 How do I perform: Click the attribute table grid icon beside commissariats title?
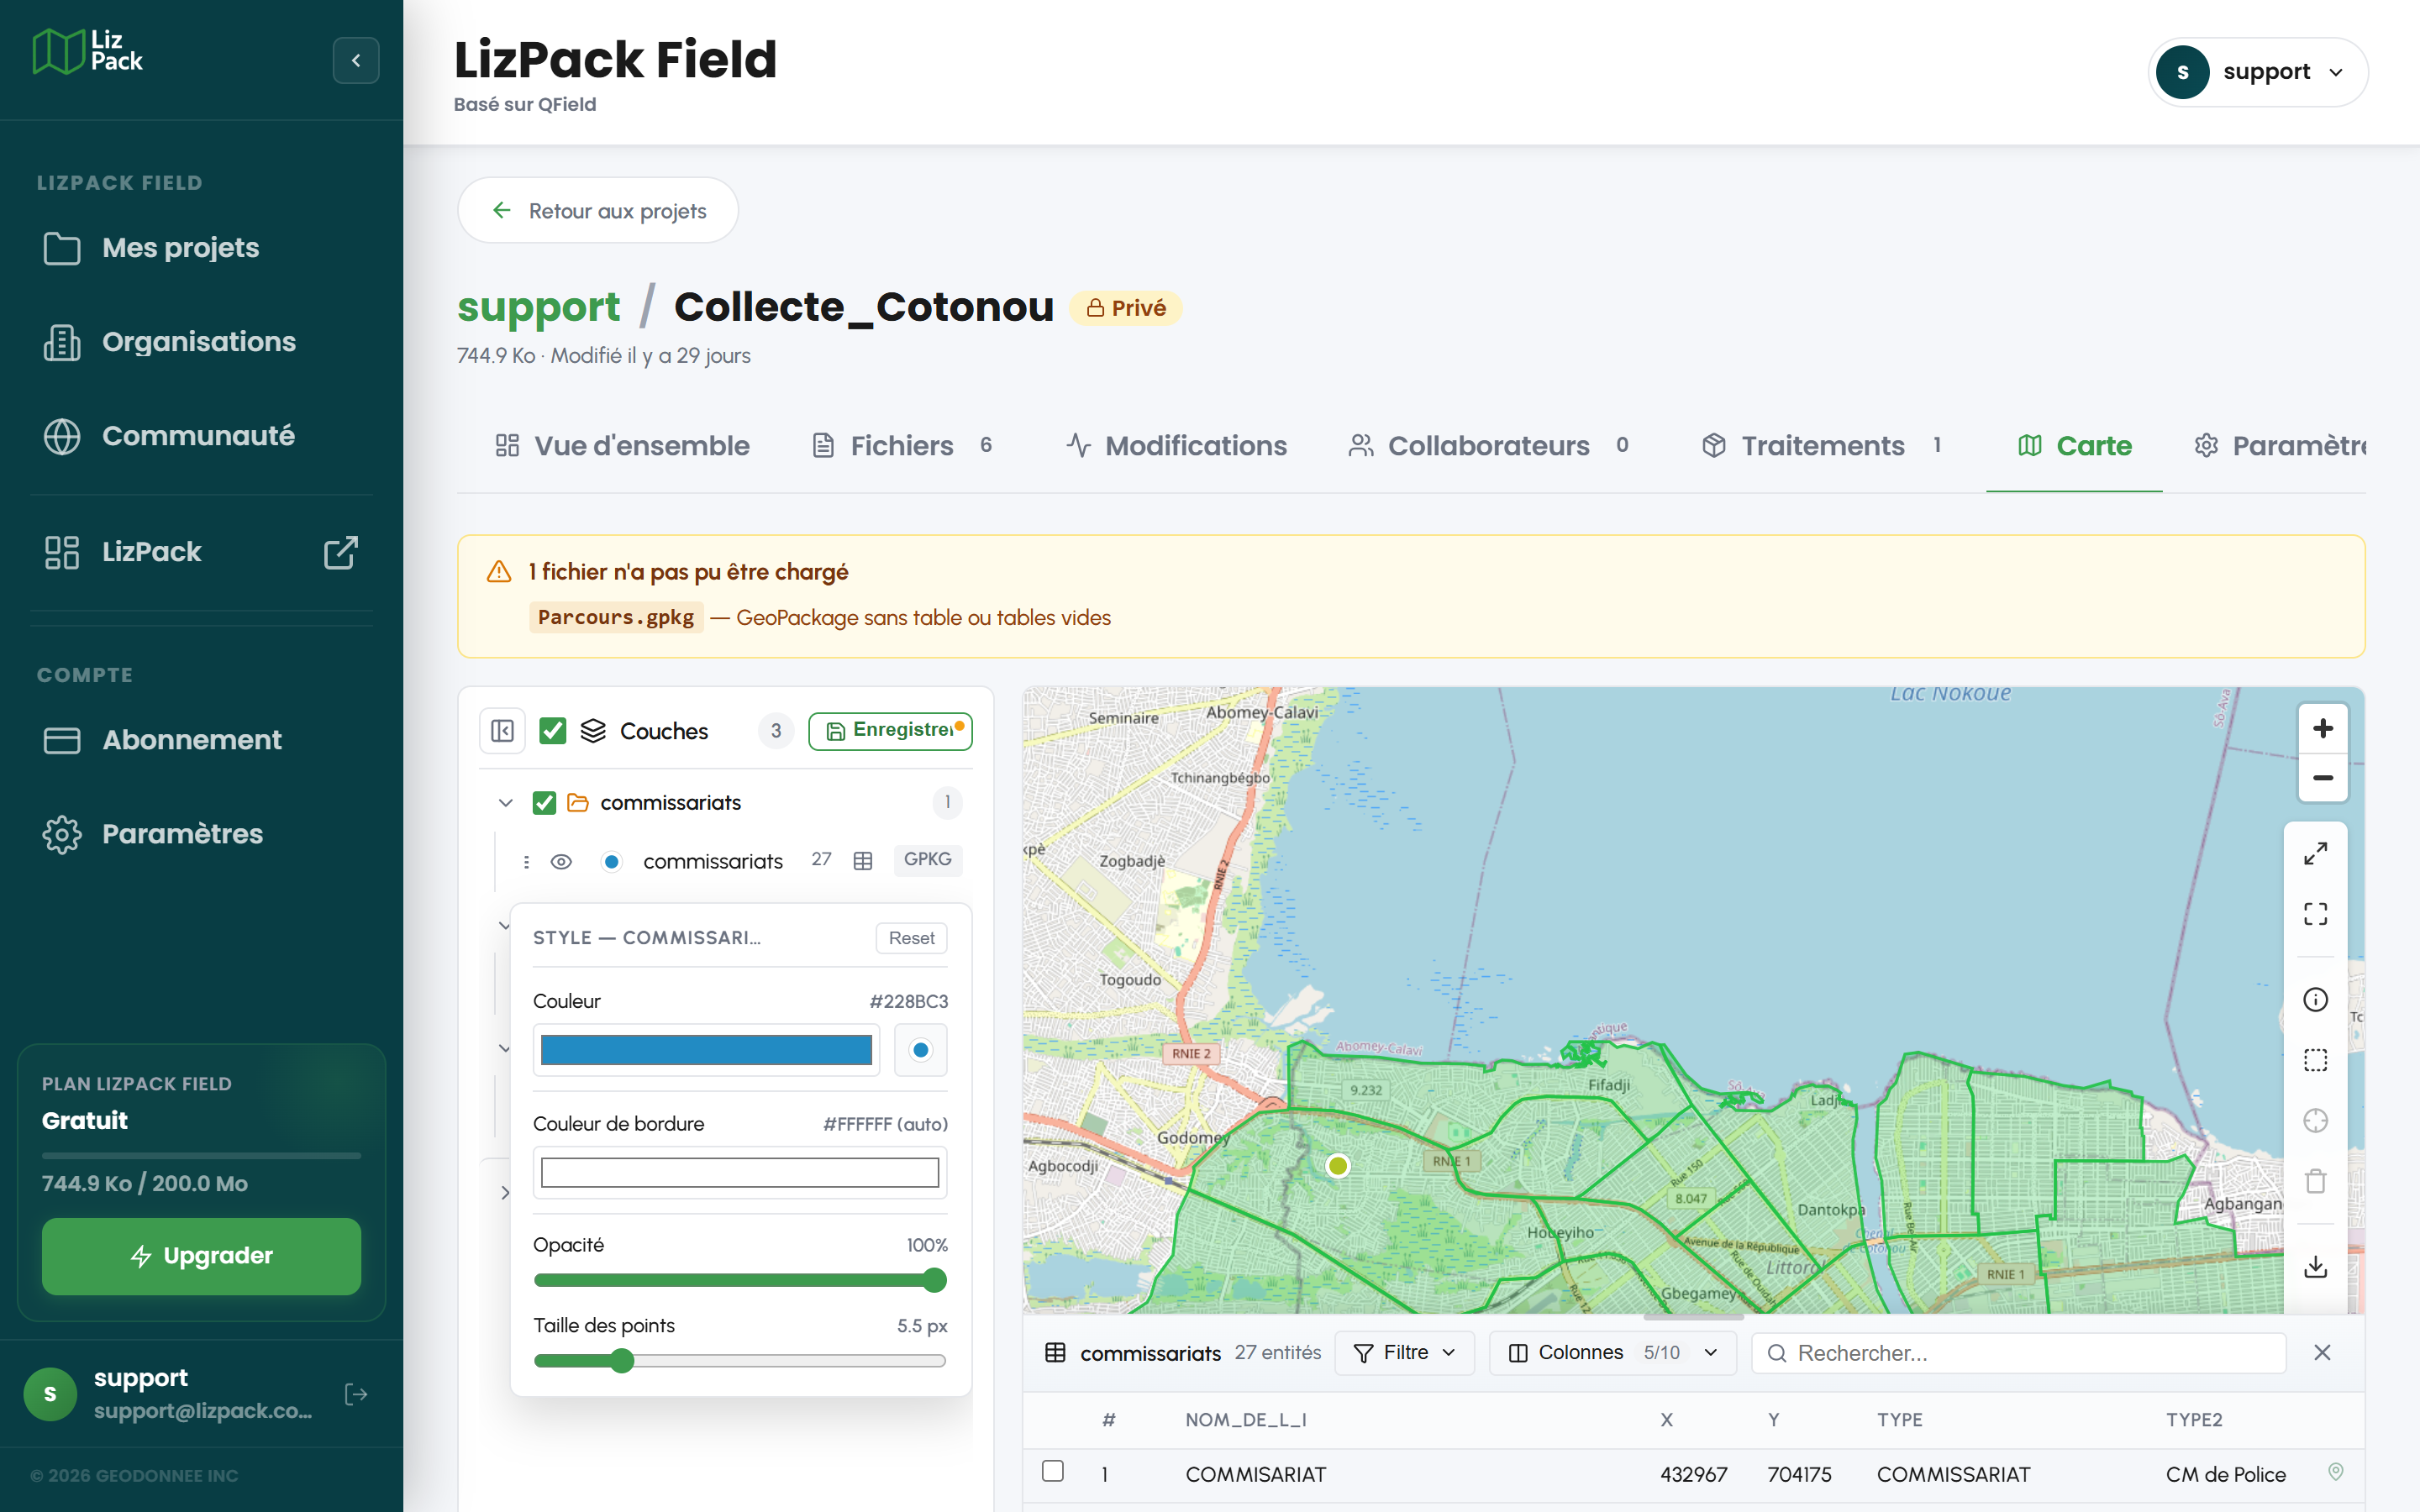[x=1055, y=1353]
